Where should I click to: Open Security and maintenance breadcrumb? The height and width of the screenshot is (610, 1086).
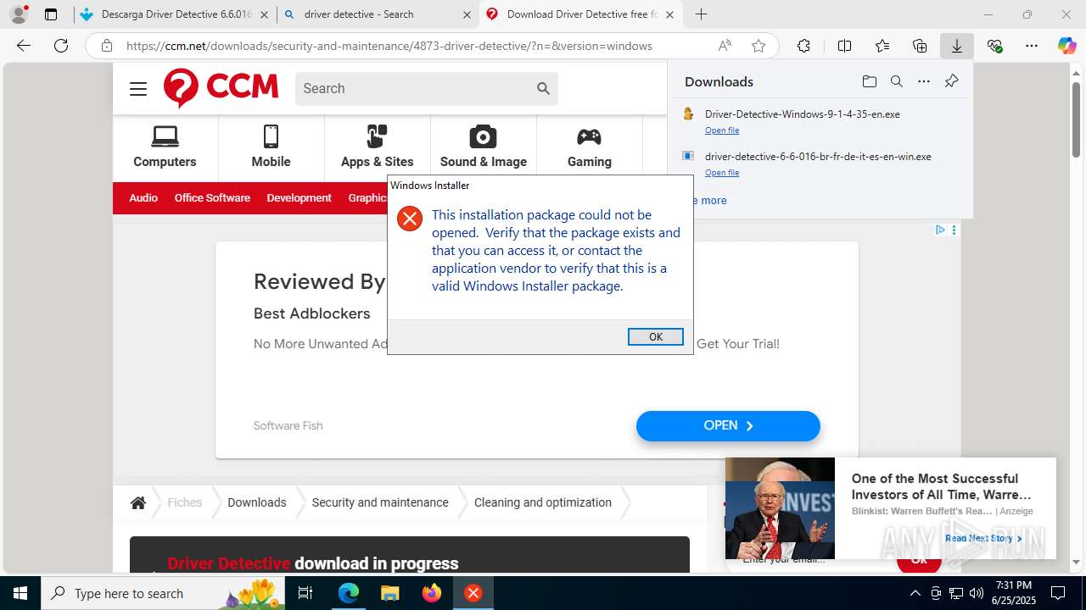coord(380,502)
